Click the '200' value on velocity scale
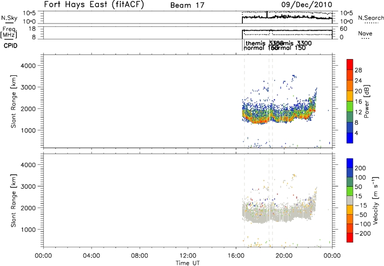384x266 pixels. tap(360, 168)
